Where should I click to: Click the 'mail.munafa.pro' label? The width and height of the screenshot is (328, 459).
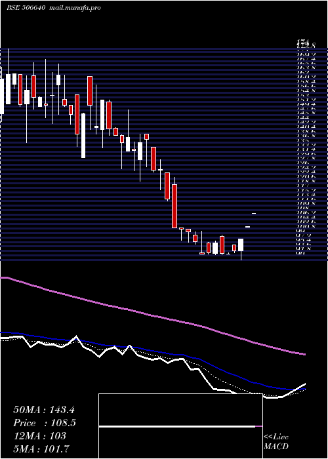74,8
